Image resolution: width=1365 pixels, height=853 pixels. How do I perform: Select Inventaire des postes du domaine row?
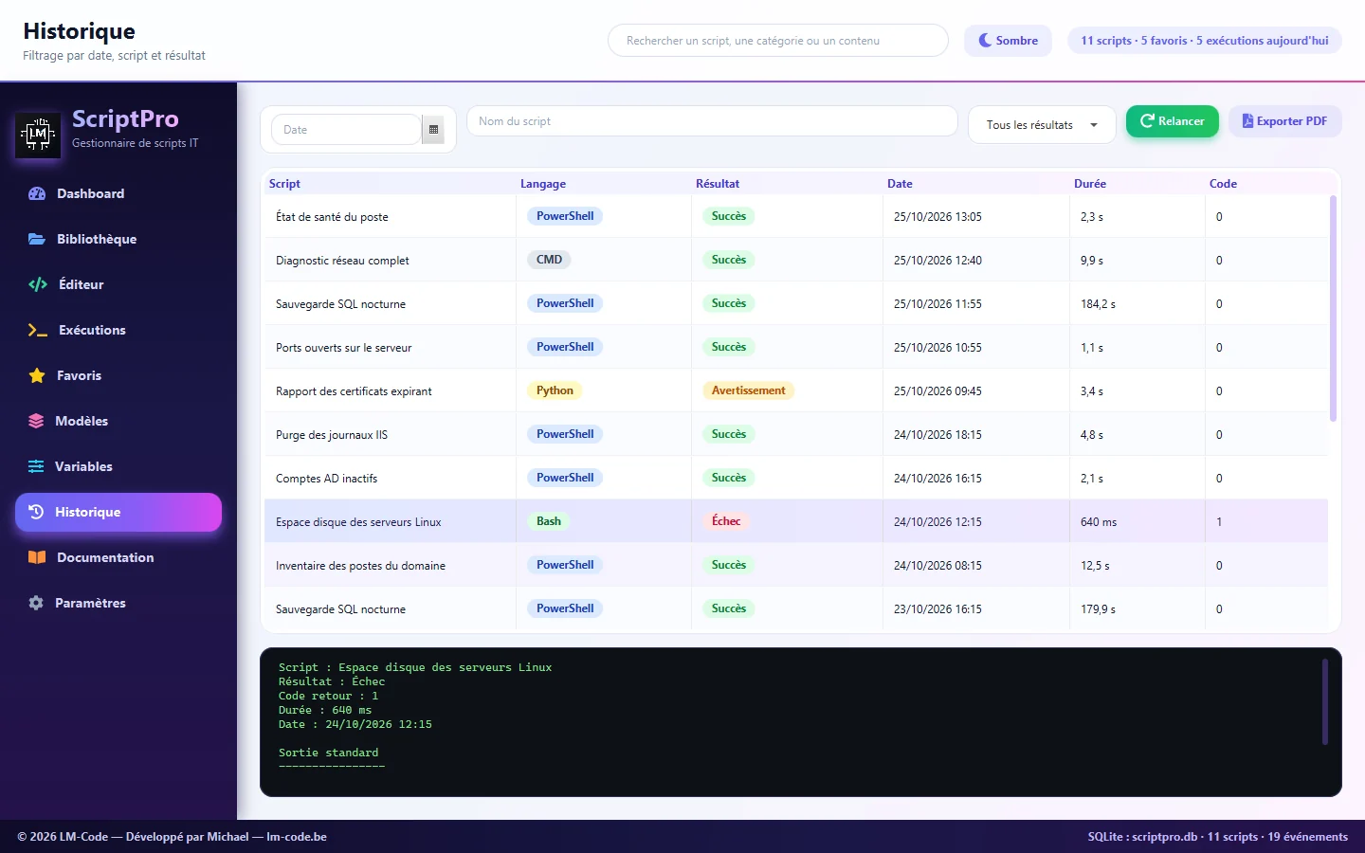click(x=796, y=565)
